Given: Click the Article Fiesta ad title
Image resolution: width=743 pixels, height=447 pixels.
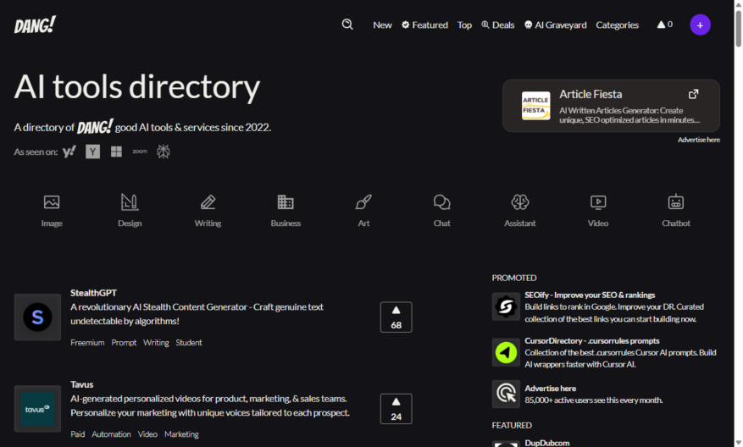Looking at the screenshot, I should [591, 94].
